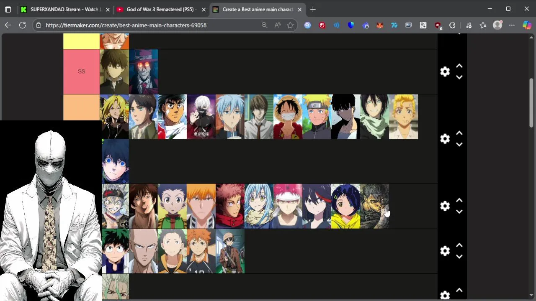Click the orange tier label below SS
The width and height of the screenshot is (536, 301).
click(82, 107)
